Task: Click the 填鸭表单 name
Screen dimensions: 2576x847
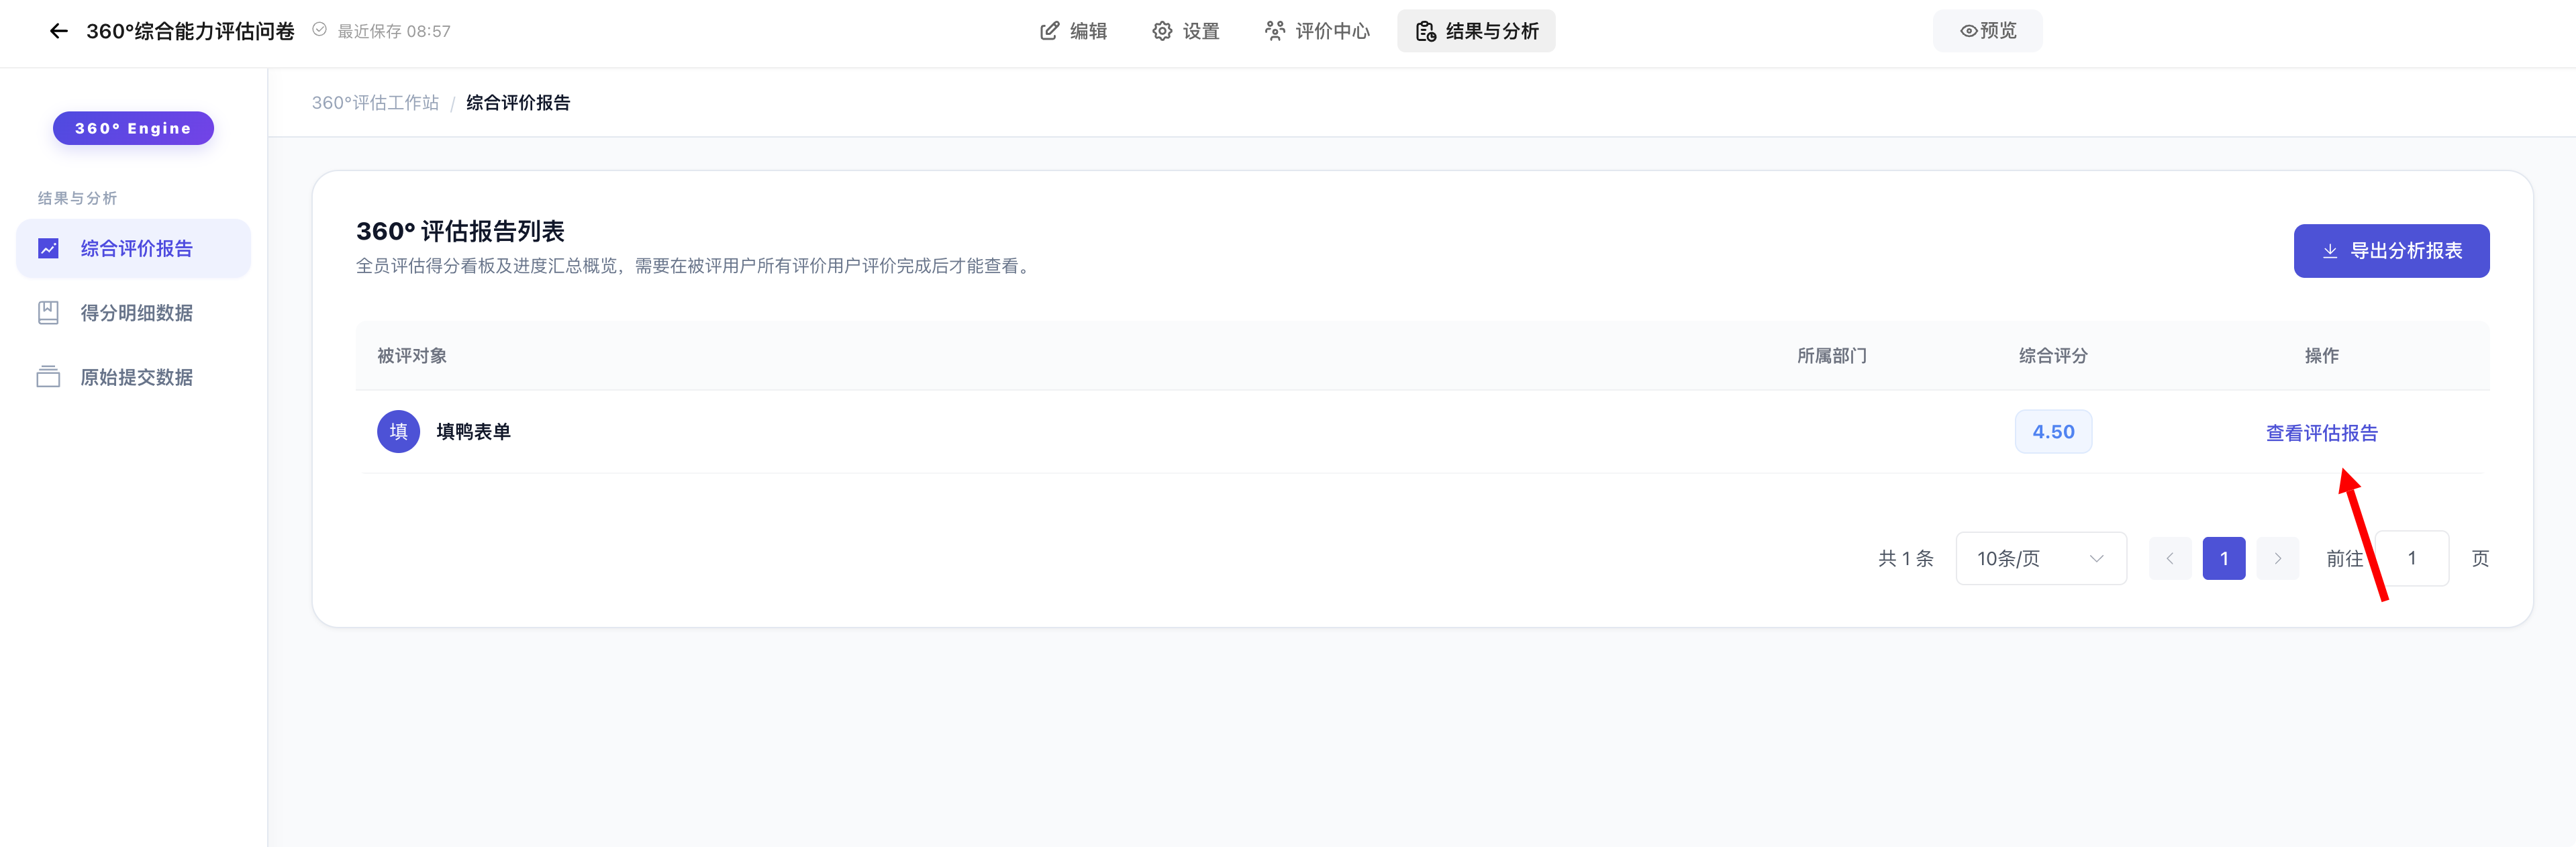Action: (x=473, y=431)
